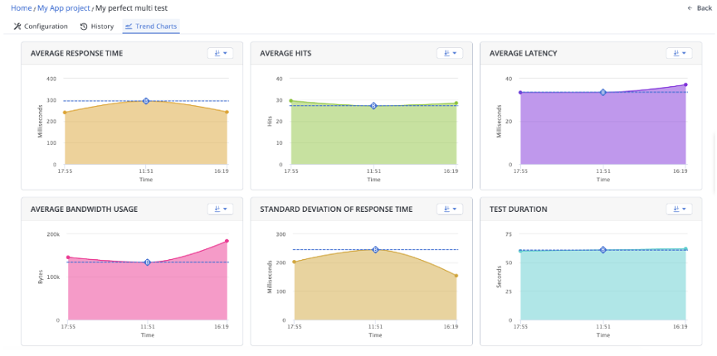Click STANDARD DEVIATION OF RESPONSE TIME title
The image size is (717, 356).
337,209
